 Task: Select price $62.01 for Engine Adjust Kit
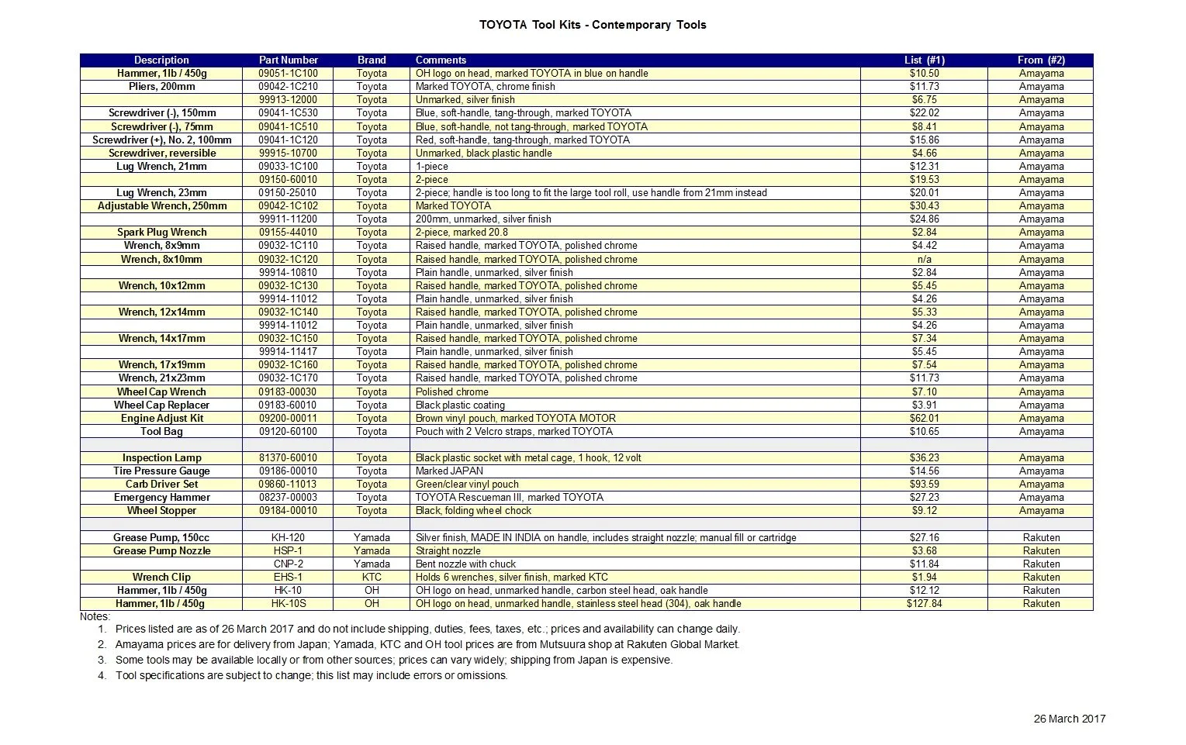(x=924, y=418)
